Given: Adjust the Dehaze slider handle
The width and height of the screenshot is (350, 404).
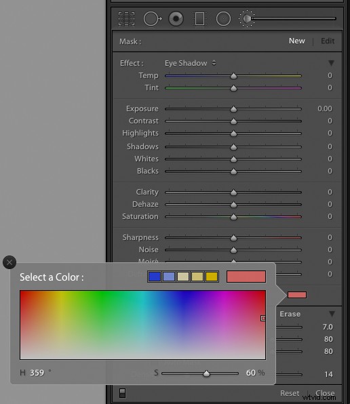Looking at the screenshot, I should [233, 205].
